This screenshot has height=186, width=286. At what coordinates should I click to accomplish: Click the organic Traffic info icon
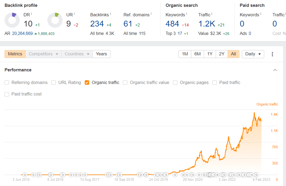pyautogui.click(x=211, y=14)
